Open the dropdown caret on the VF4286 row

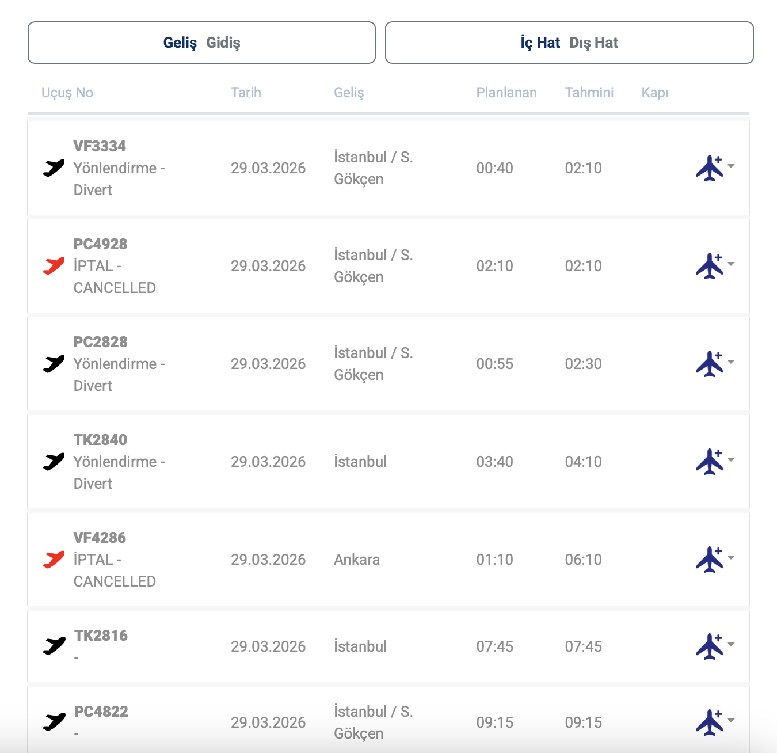731,557
